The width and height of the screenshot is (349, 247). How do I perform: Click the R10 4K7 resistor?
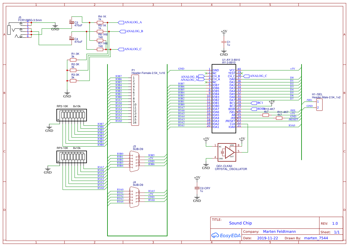coord(266,115)
